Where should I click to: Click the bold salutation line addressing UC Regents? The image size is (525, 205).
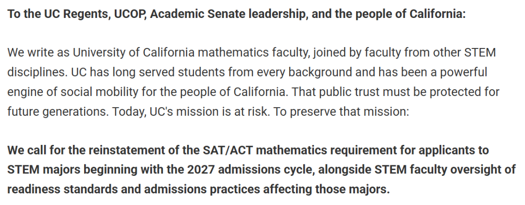(x=236, y=14)
